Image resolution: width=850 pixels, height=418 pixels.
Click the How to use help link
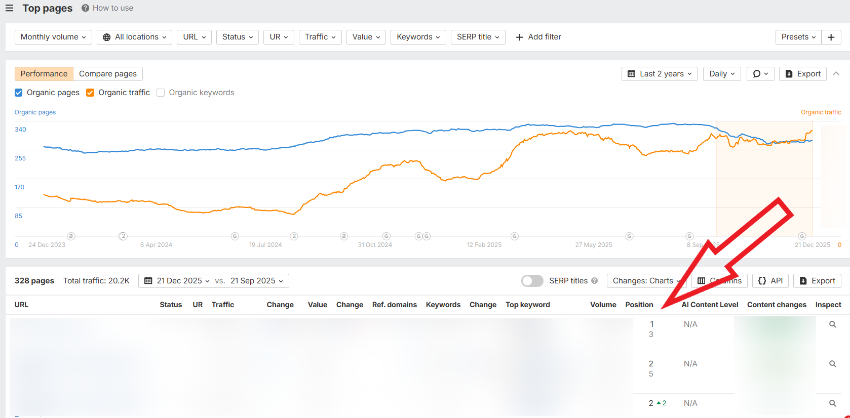point(107,8)
